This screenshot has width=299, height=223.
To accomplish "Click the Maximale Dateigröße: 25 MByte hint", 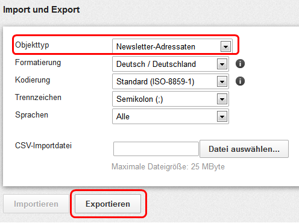I will coord(168,167).
